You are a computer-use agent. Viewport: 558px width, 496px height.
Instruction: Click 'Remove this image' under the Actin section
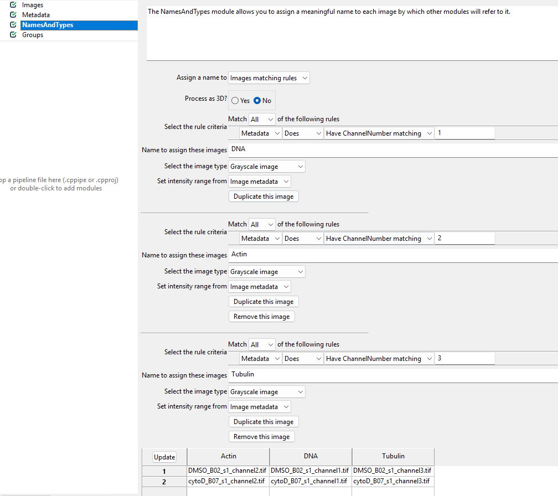(x=261, y=316)
